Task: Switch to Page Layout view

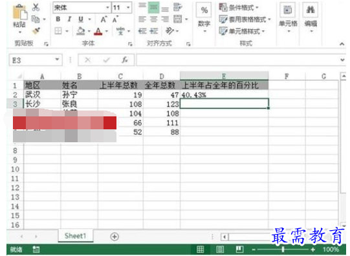Action: [220, 250]
